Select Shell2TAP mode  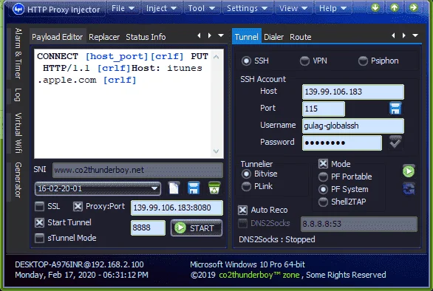click(342, 202)
